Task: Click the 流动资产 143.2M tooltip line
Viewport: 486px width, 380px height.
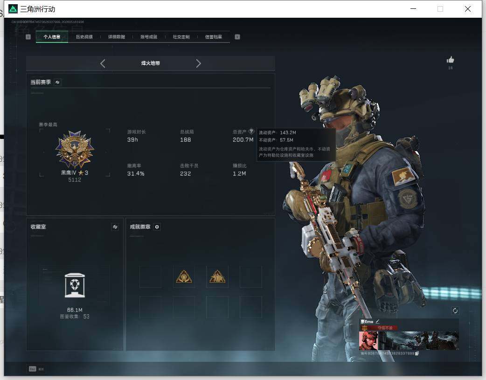Action: point(278,133)
